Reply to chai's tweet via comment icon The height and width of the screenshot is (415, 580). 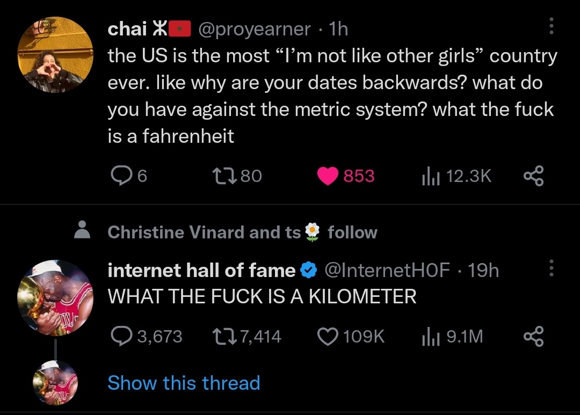[122, 176]
